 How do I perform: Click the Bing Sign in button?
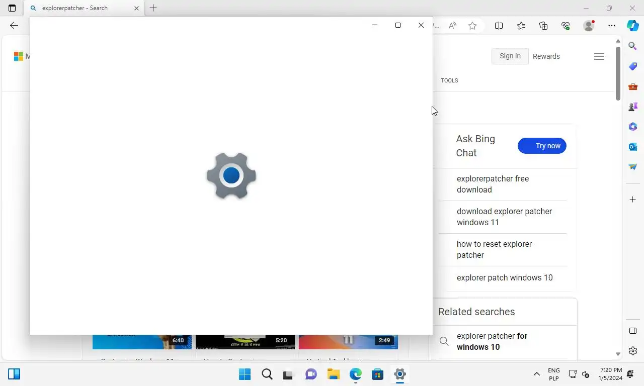[510, 56]
